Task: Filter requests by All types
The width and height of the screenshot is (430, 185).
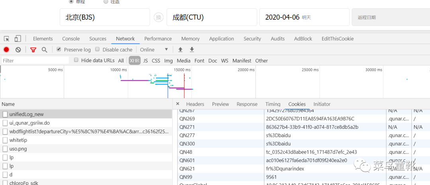Action: 121,61
